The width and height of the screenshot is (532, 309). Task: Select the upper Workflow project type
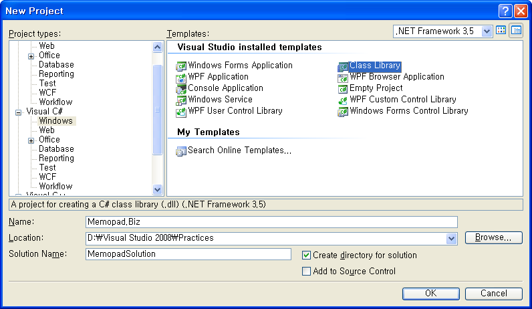(x=55, y=102)
